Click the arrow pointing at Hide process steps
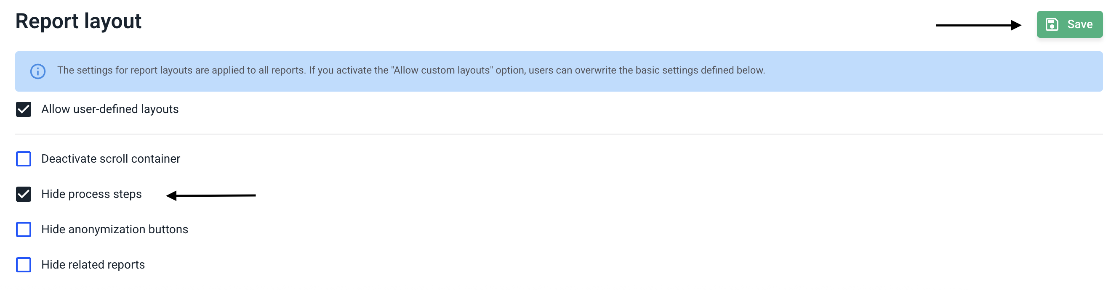1119x290 pixels. (211, 195)
